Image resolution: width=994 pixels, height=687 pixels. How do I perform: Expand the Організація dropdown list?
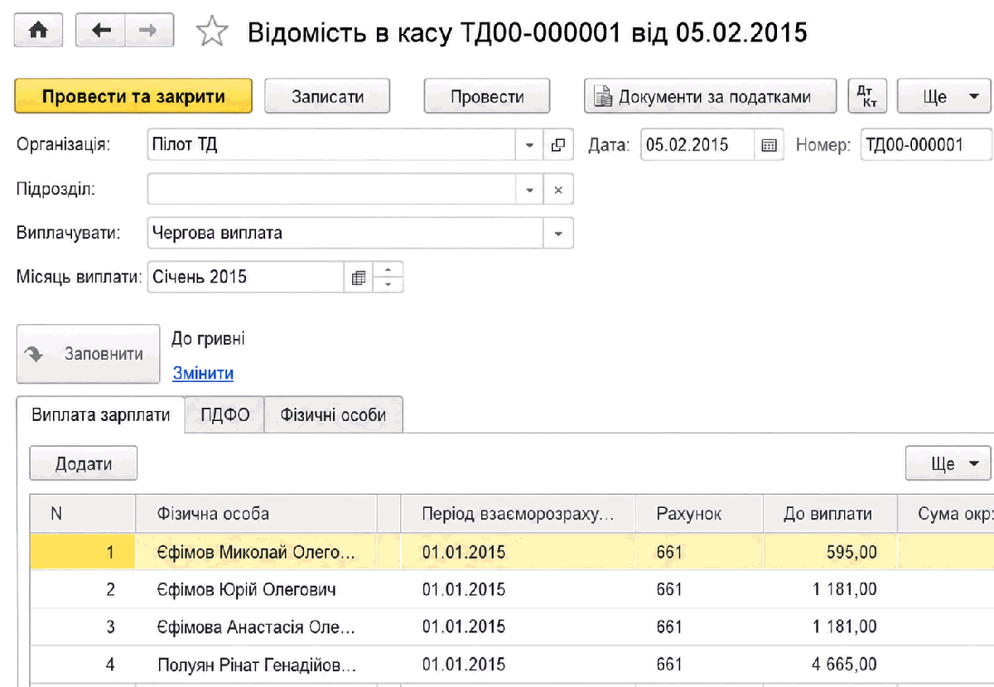(x=529, y=145)
